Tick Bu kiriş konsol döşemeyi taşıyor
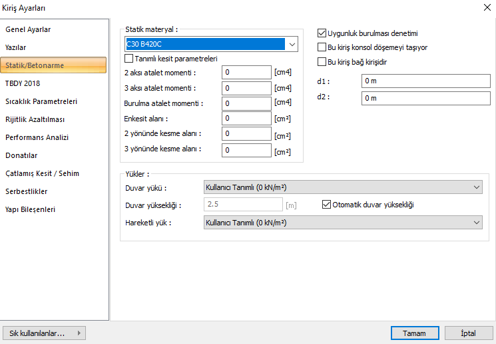The height and width of the screenshot is (344, 496). [x=322, y=47]
